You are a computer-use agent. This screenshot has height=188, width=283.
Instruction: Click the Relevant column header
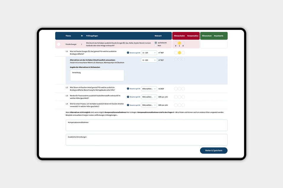point(158,36)
